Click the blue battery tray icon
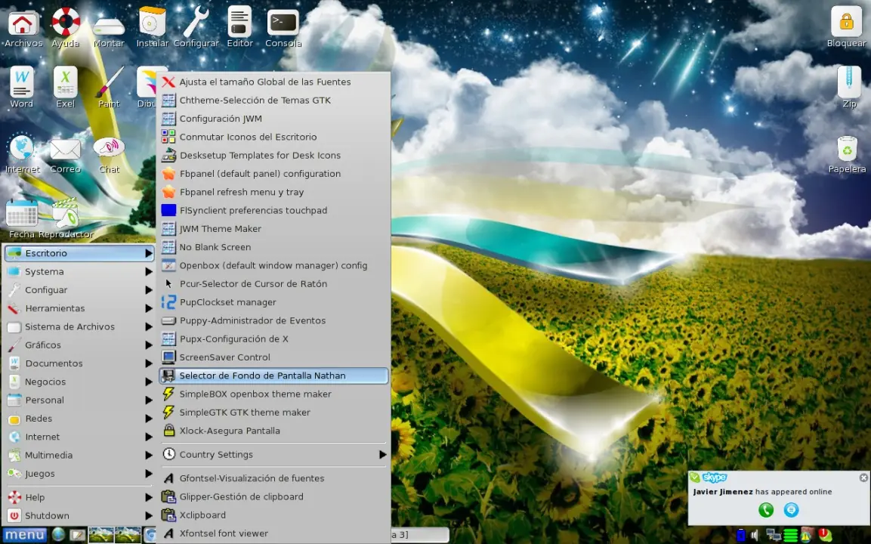 (740, 535)
